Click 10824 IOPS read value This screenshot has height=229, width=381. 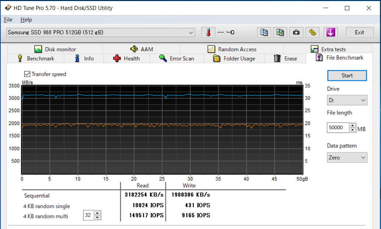click(148, 205)
